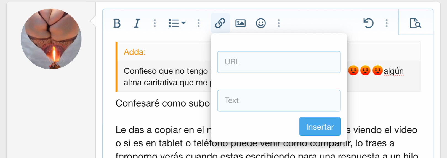The width and height of the screenshot is (447, 158).
Task: Open the emoji smiley picker
Action: coord(261,23)
